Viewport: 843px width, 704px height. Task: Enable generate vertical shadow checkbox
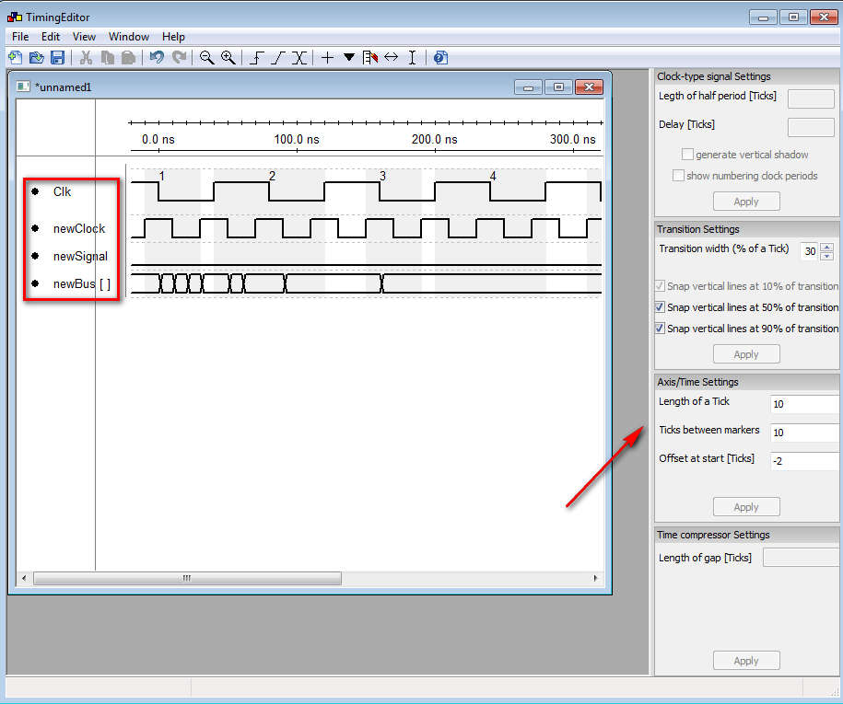pos(687,155)
